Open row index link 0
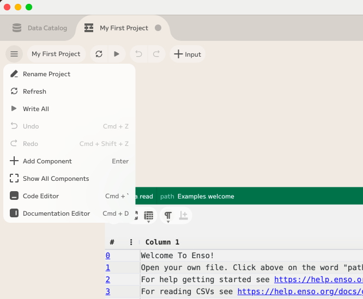 coord(108,255)
